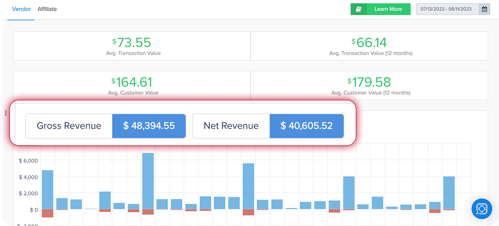
Task: Click the $73.55 Avg. Transaction Value card
Action: tap(132, 46)
